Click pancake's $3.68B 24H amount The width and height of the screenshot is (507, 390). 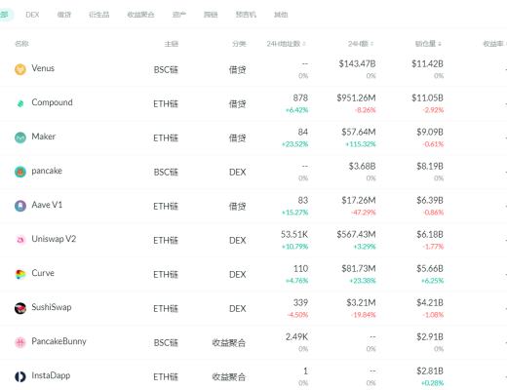coord(362,166)
